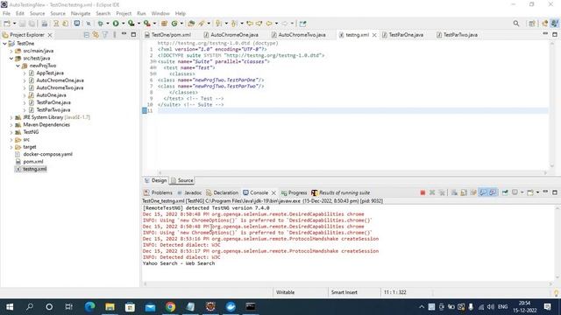561x315 pixels.
Task: Open Google Chrome from the taskbar
Action: click(170, 307)
